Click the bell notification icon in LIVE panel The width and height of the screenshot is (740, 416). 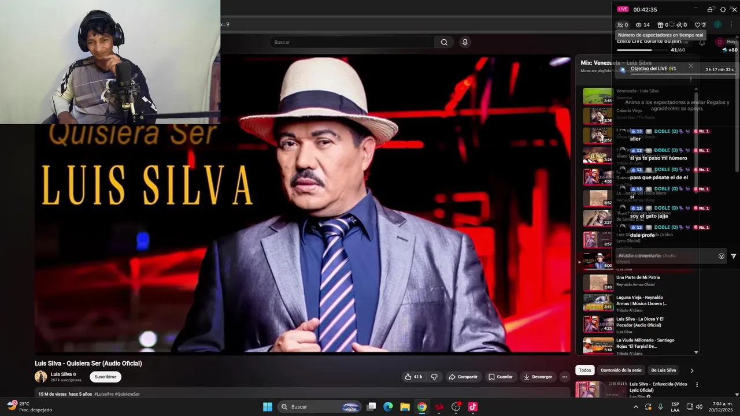coord(702,42)
